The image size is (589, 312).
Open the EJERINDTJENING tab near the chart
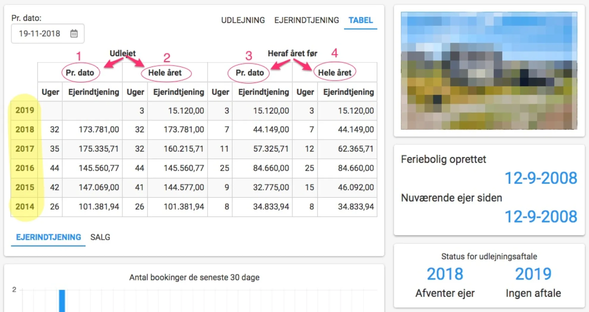click(x=48, y=237)
